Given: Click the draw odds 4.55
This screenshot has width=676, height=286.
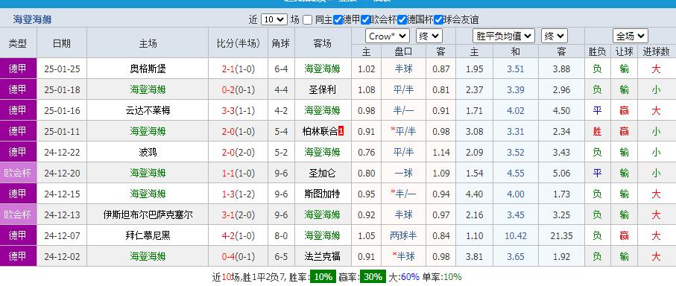Looking at the screenshot, I should coord(516,173).
